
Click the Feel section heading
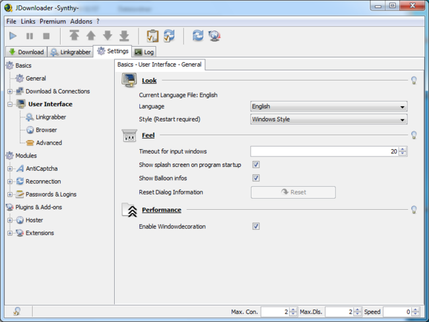pos(148,135)
